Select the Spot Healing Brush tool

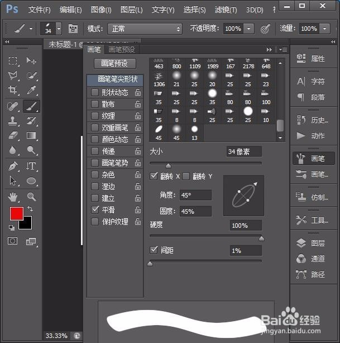pyautogui.click(x=12, y=106)
